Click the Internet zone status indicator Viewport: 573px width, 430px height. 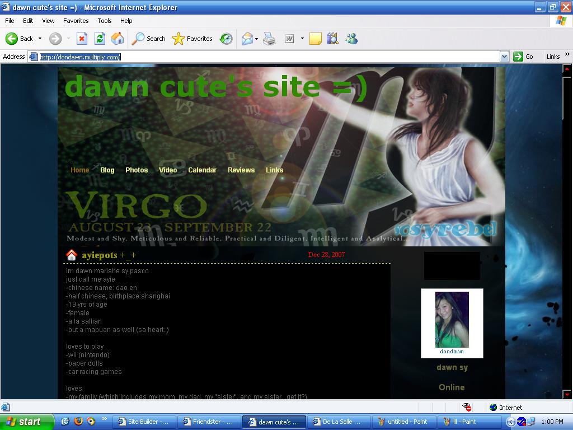point(506,408)
